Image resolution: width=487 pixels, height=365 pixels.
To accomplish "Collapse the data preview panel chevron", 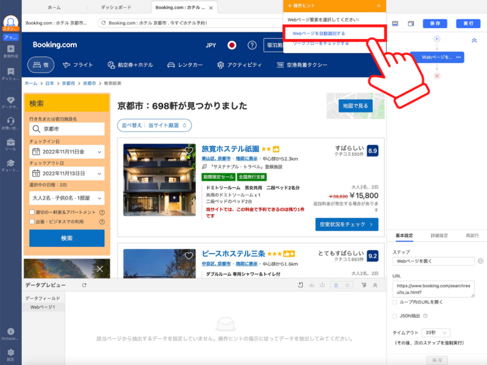I will tap(375, 285).
